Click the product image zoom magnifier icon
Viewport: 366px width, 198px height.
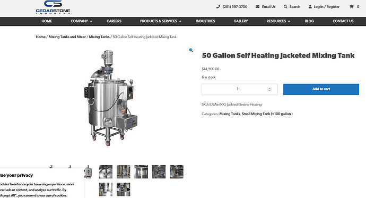click(191, 50)
